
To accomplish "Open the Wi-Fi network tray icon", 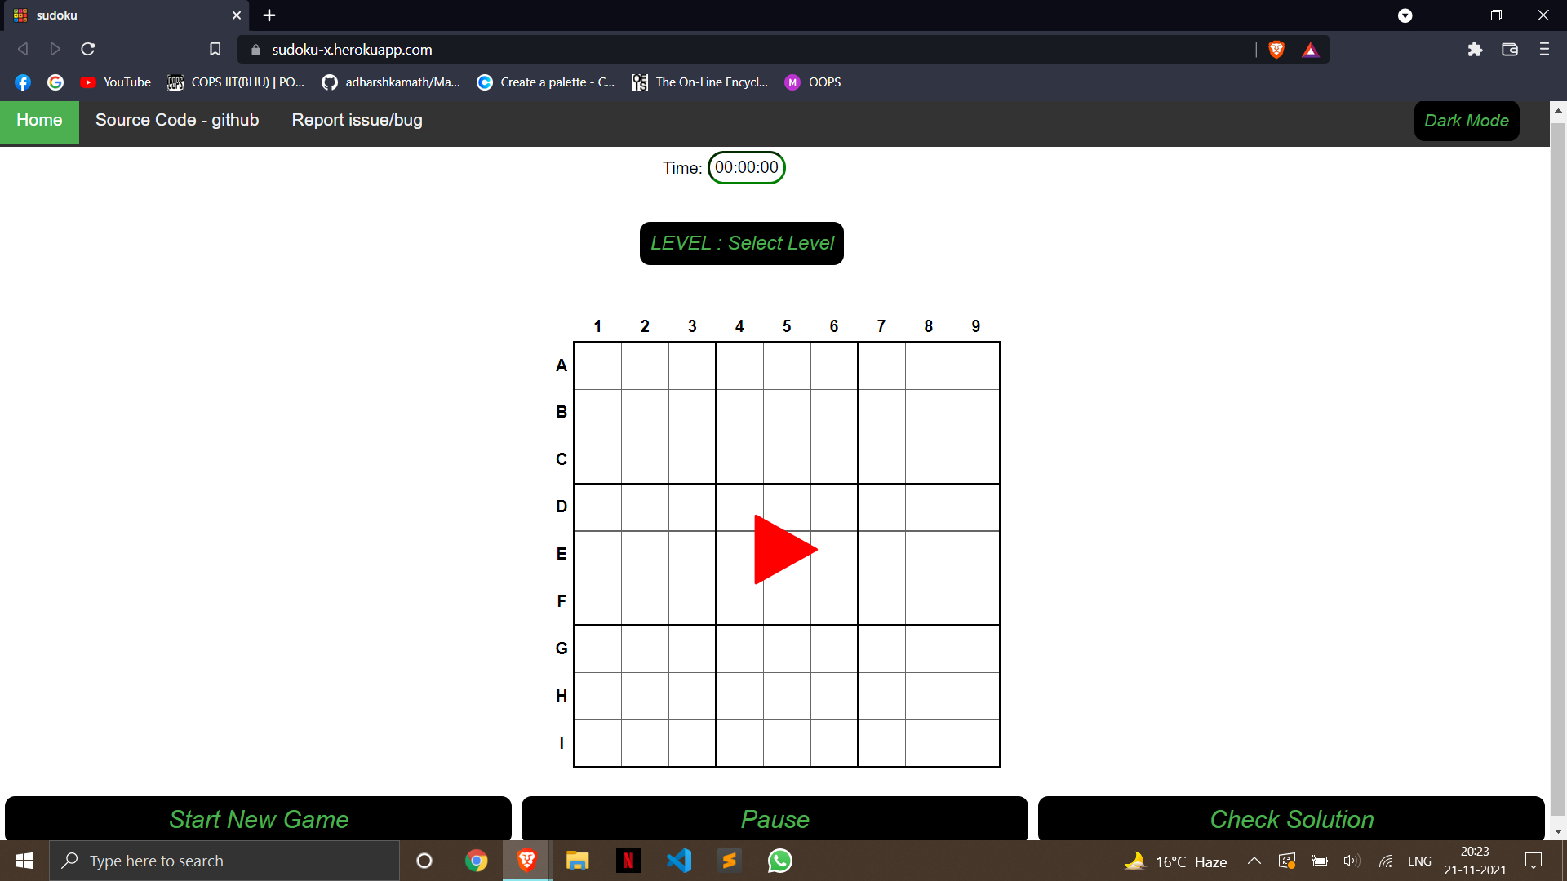I will 1386,861.
